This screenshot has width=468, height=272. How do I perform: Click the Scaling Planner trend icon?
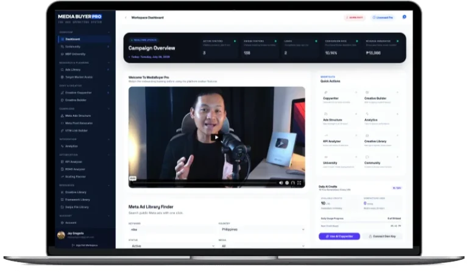(62, 176)
